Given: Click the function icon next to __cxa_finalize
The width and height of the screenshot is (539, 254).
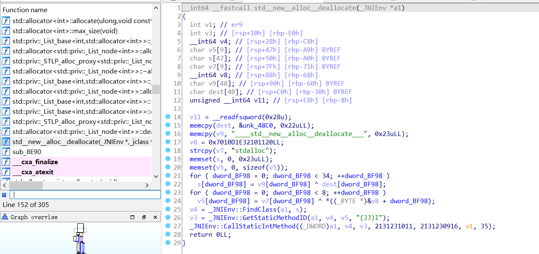Looking at the screenshot, I should (x=6, y=162).
